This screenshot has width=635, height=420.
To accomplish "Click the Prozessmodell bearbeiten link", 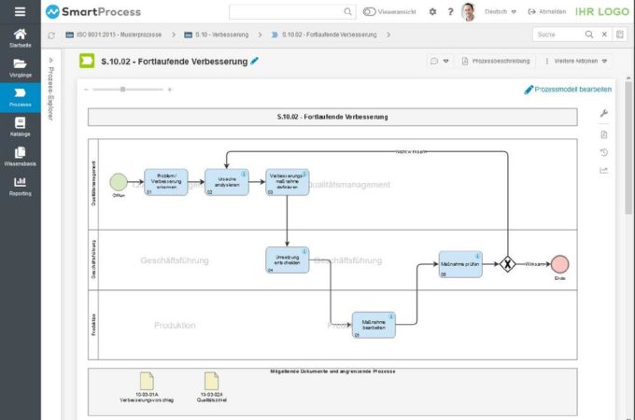I will click(568, 90).
